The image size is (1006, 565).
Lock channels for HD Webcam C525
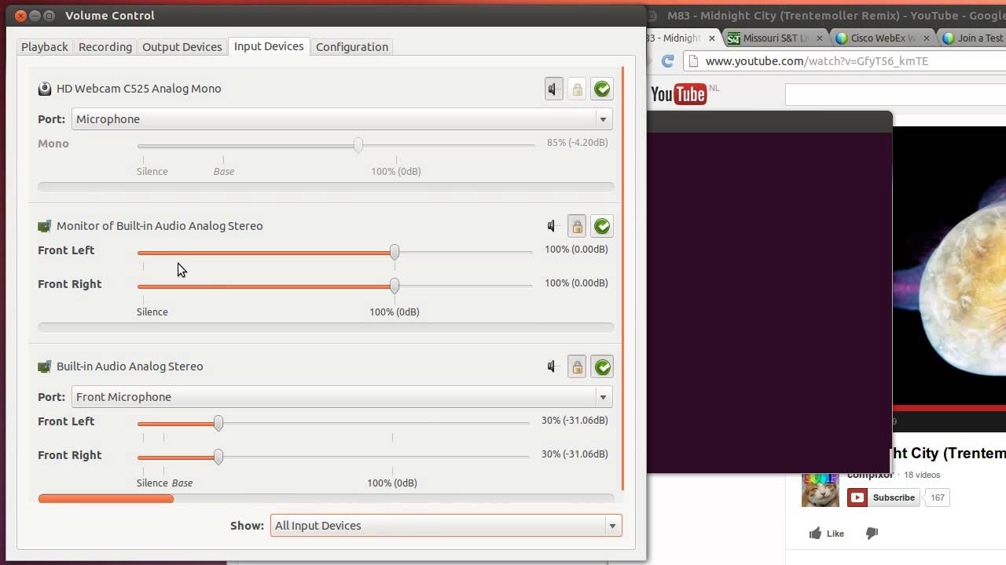point(577,89)
